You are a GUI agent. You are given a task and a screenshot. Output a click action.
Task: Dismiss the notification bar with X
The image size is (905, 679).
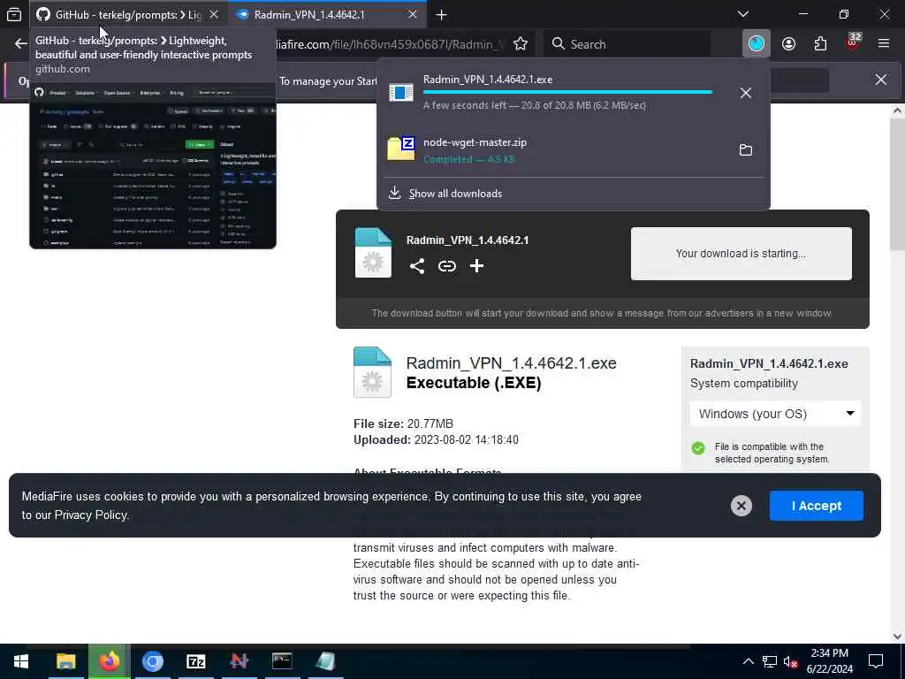[x=881, y=80]
